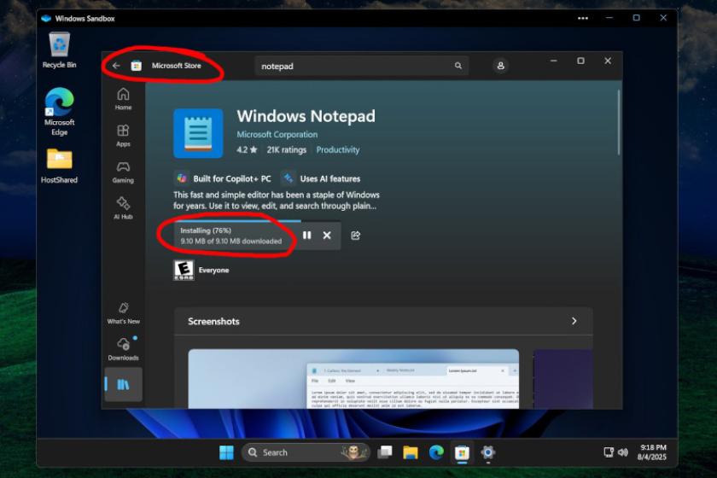
Task: Click the taskbar Search box
Action: [306, 452]
